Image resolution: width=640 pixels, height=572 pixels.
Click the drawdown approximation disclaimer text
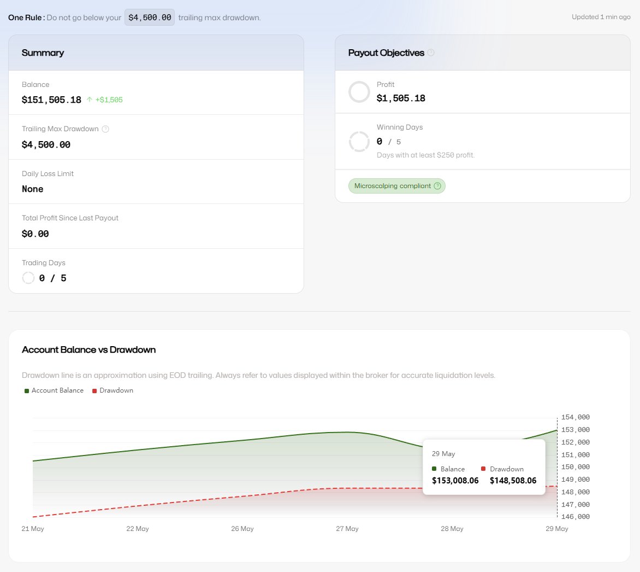(258, 375)
